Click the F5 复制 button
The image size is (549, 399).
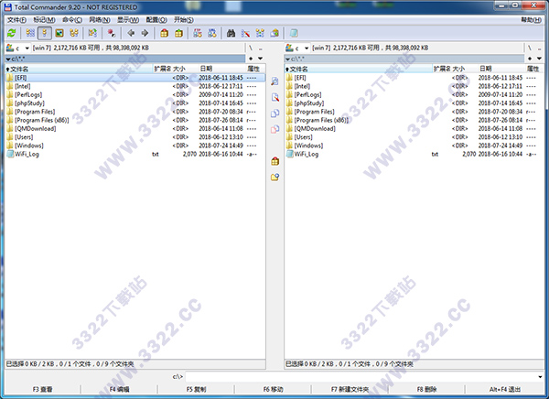[x=196, y=389]
